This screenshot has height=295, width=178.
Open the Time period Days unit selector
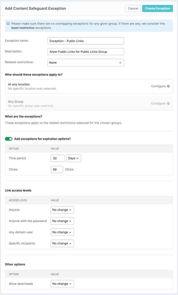click(x=74, y=158)
